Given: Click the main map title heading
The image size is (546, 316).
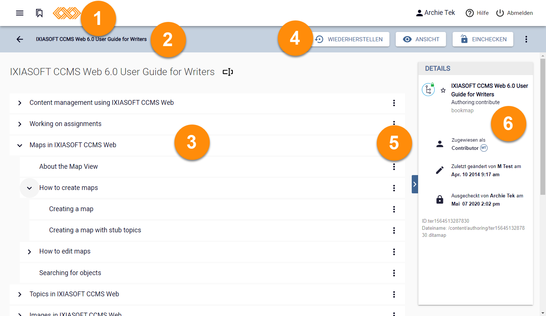Looking at the screenshot, I should click(112, 72).
